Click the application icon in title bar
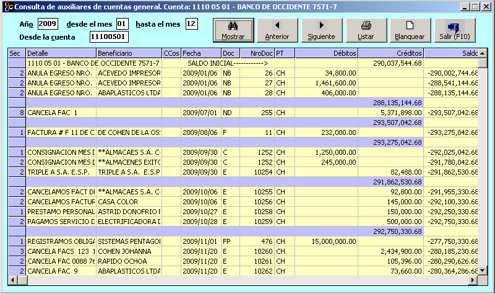 click(9, 6)
